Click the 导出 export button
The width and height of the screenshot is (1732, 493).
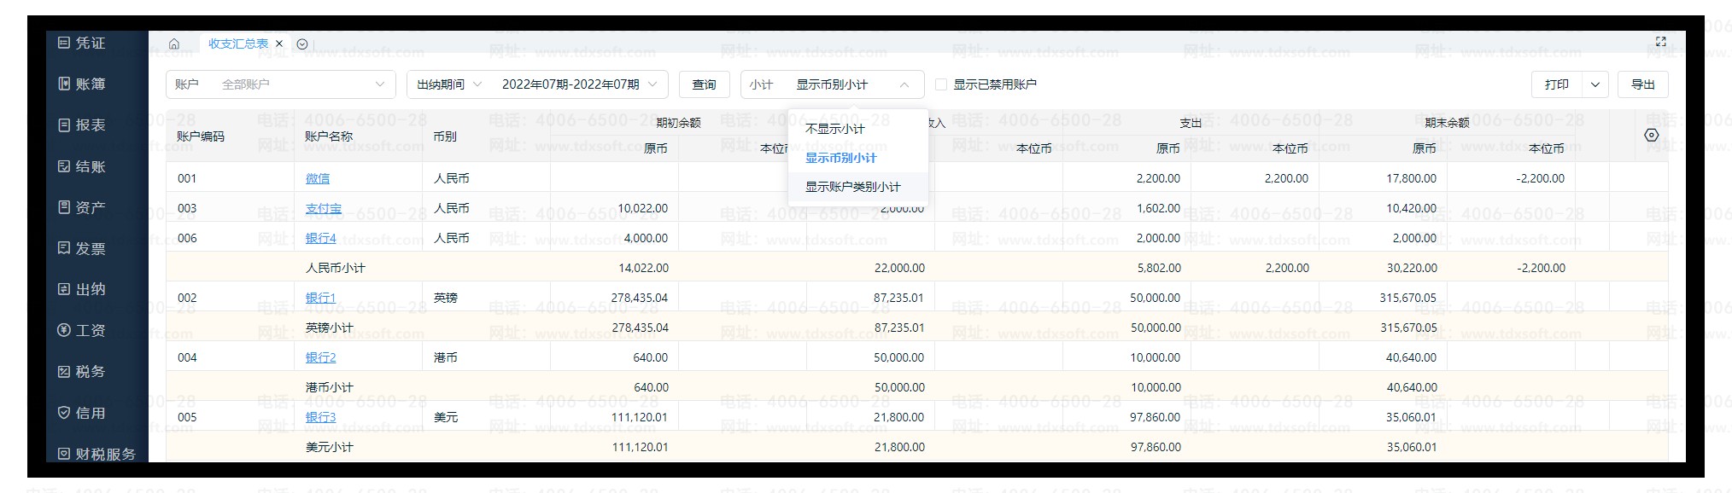(1642, 84)
